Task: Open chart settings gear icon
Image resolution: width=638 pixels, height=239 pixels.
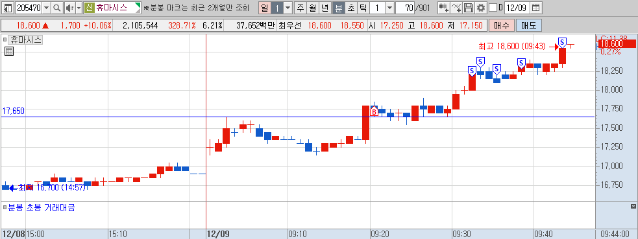Action: (481, 8)
